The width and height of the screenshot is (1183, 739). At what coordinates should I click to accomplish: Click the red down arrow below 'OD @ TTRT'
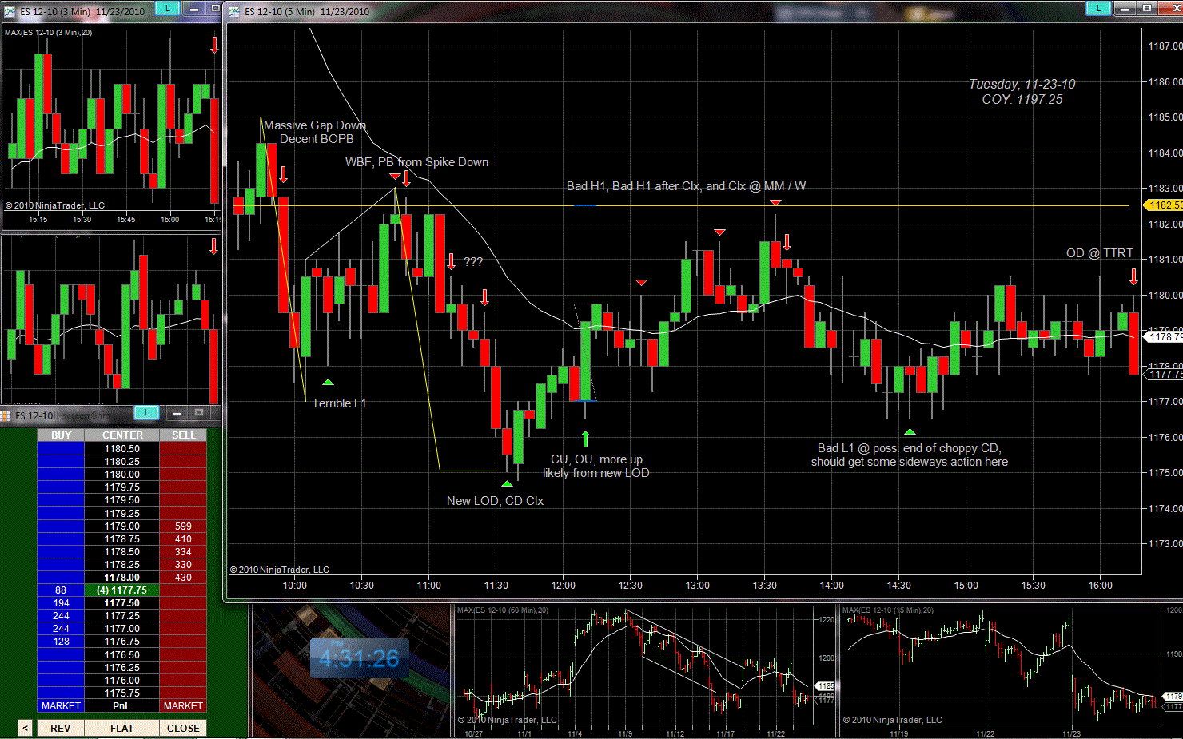click(x=1133, y=276)
